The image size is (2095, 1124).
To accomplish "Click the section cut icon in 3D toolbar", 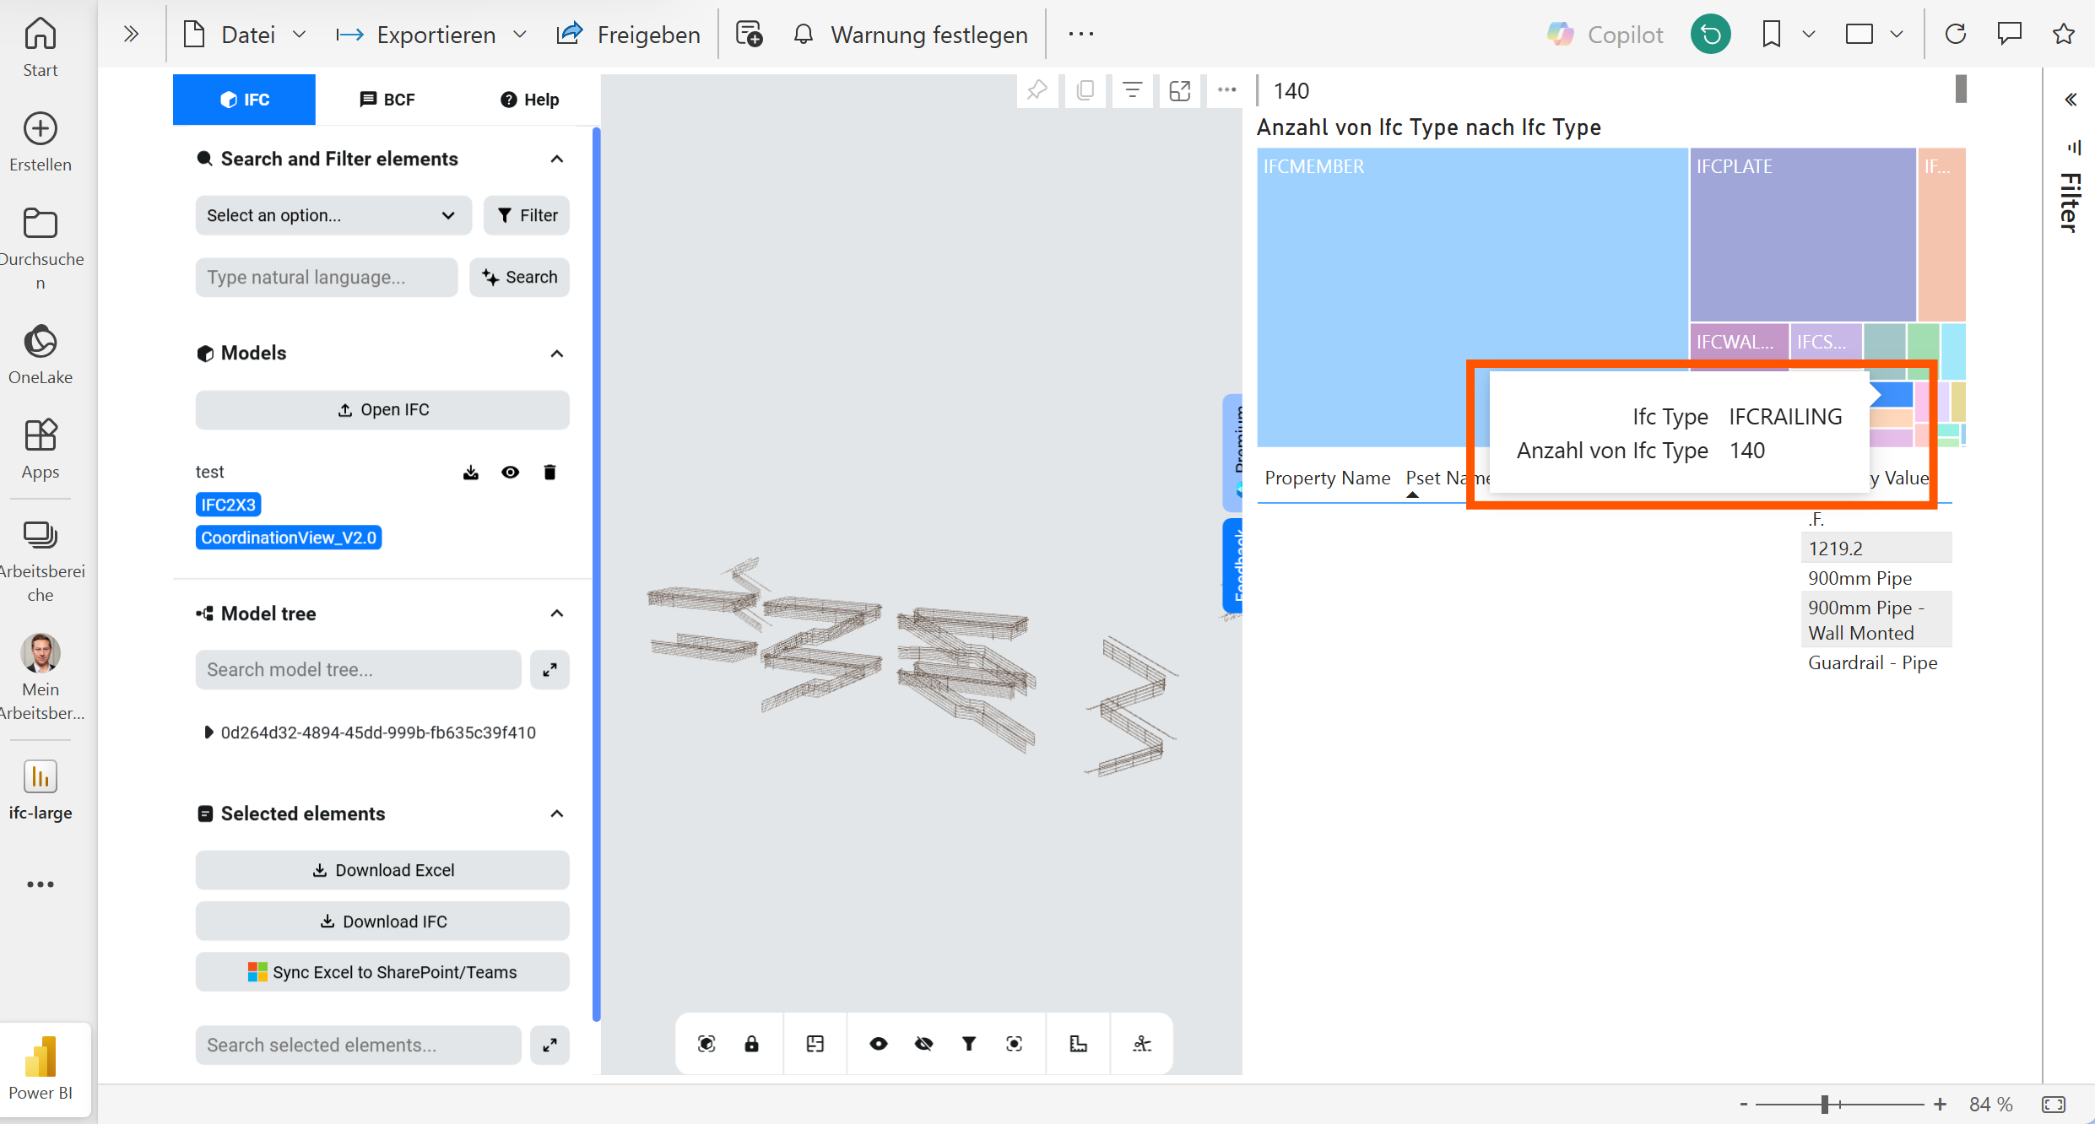I will (x=1142, y=1044).
